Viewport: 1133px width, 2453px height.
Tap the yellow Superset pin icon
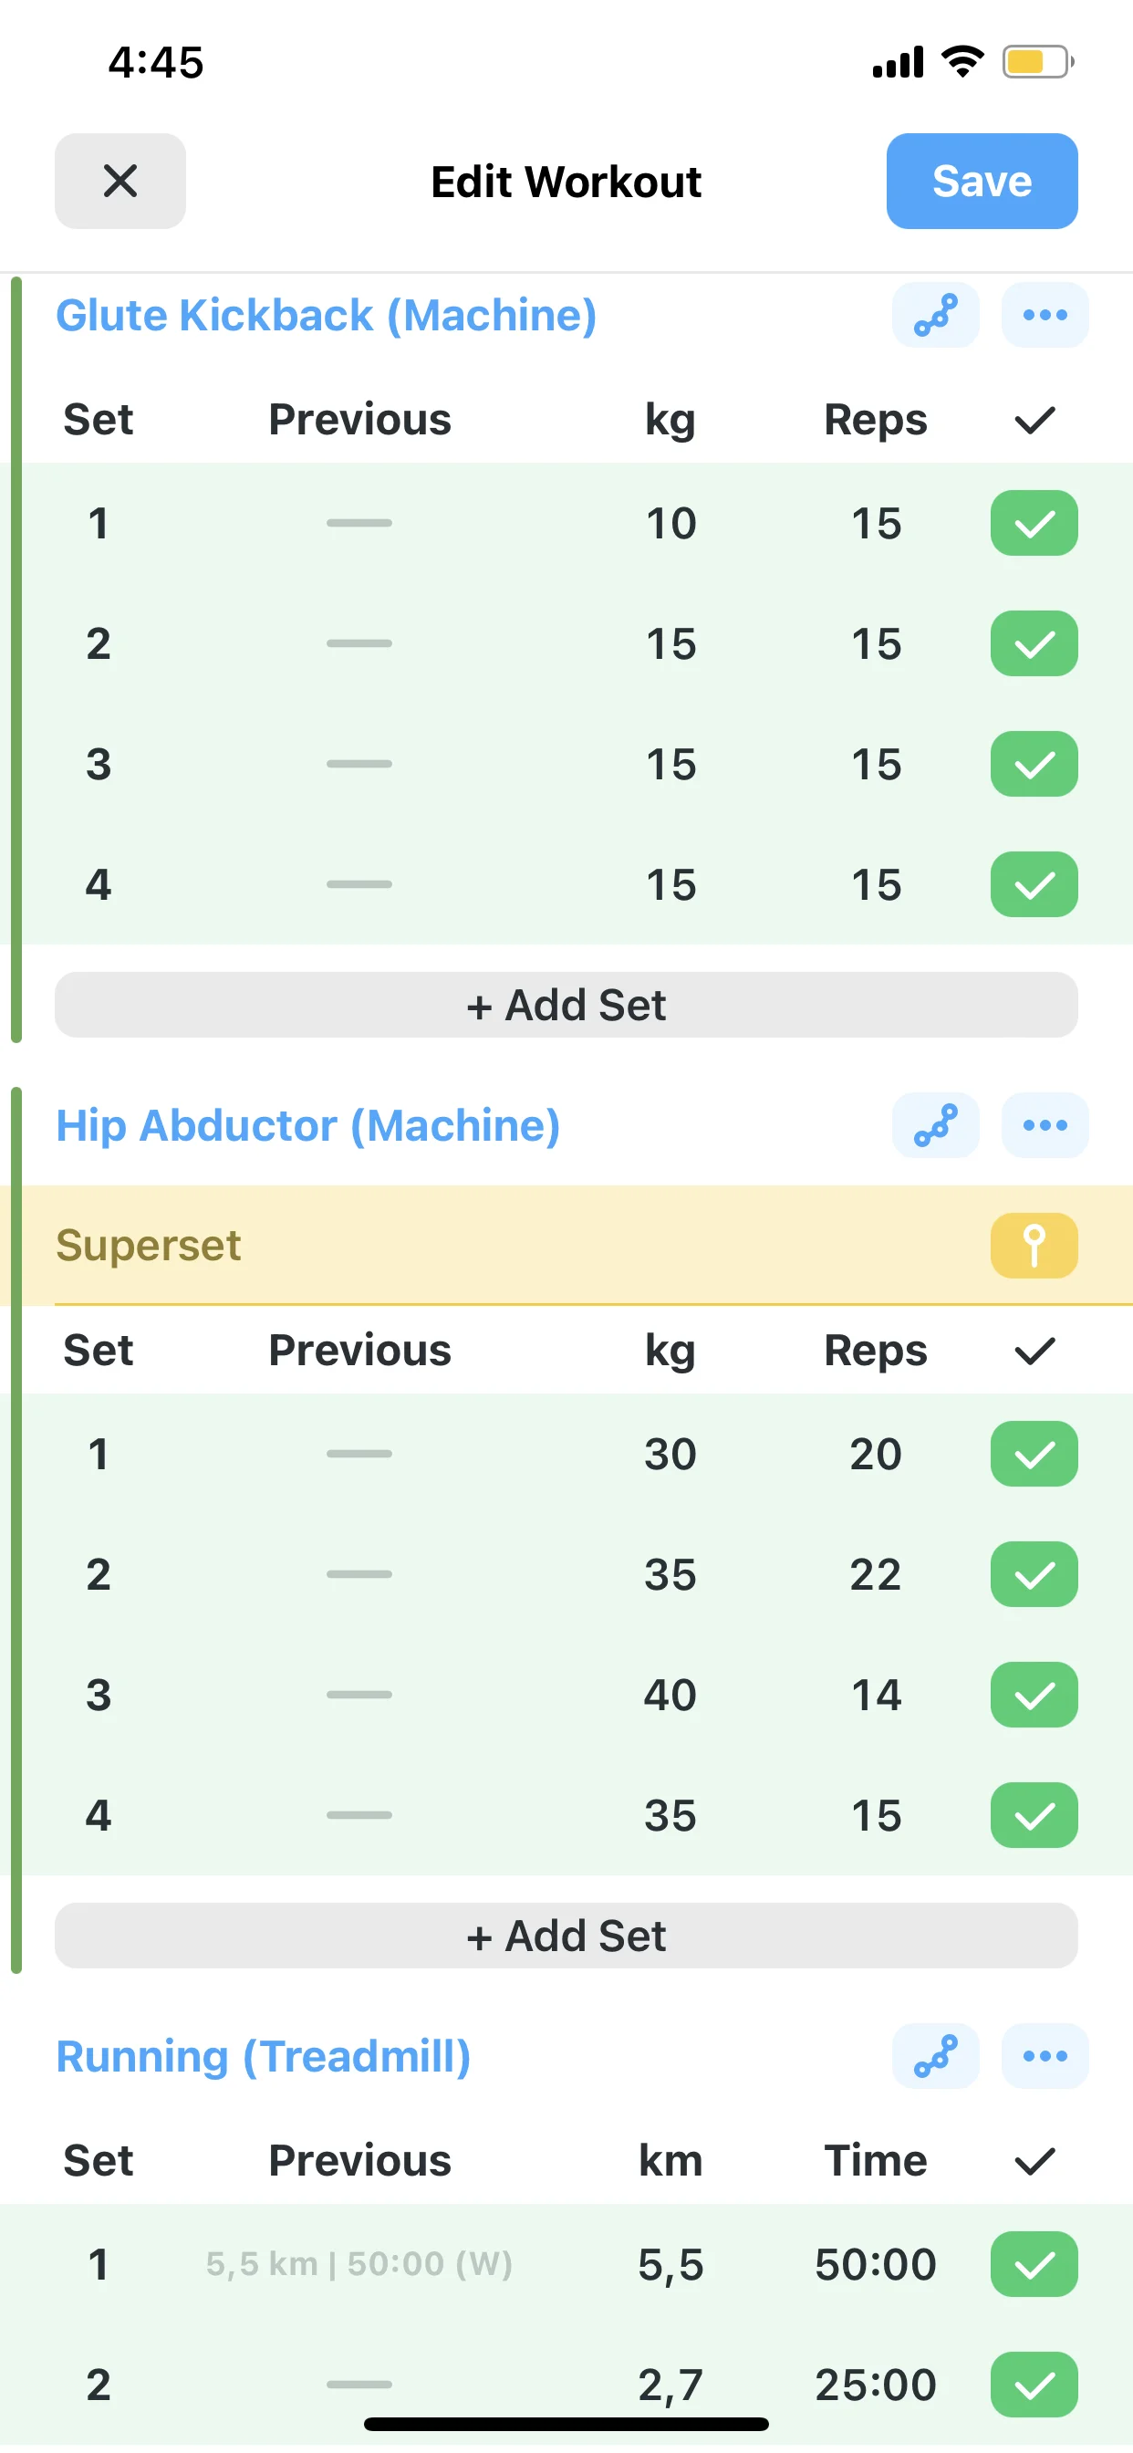coord(1033,1246)
